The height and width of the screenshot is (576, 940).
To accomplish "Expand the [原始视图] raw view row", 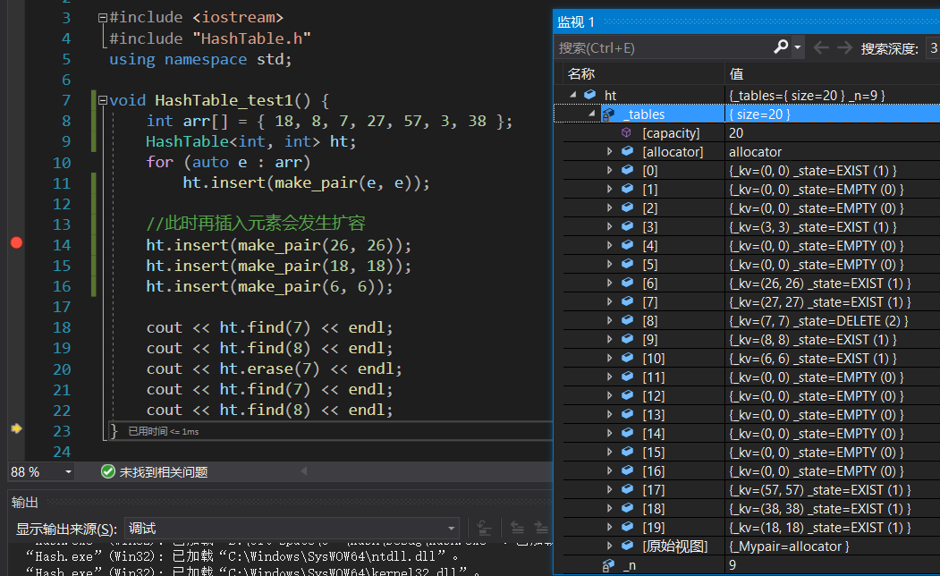I will coord(610,546).
